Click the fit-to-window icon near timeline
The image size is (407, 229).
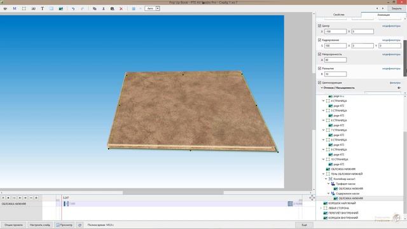(x=312, y=198)
